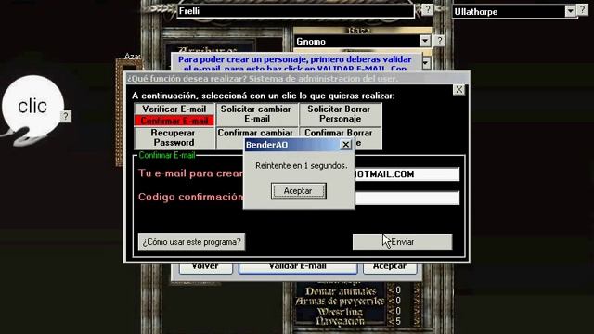Viewport: 594px width, 334px height.
Task: Close the BenderAO message box
Action: click(x=345, y=145)
